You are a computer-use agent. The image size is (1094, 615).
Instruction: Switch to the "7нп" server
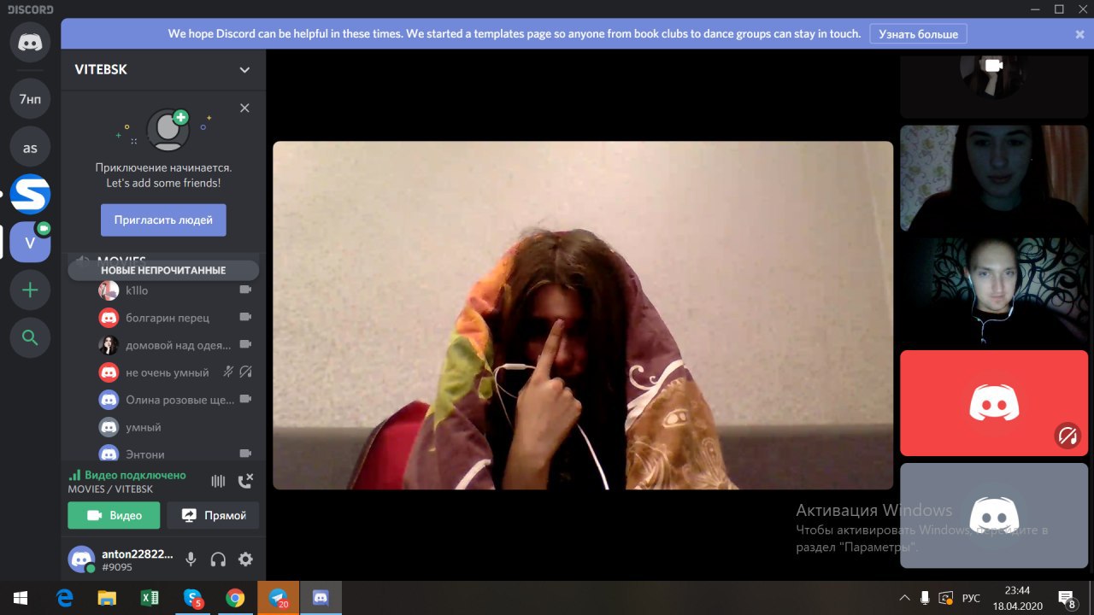pos(30,99)
